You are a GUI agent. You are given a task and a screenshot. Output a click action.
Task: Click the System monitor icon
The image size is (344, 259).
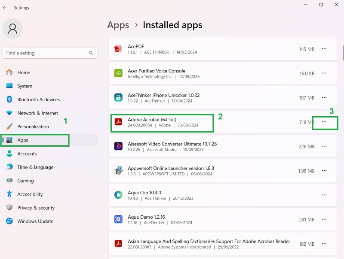9,86
